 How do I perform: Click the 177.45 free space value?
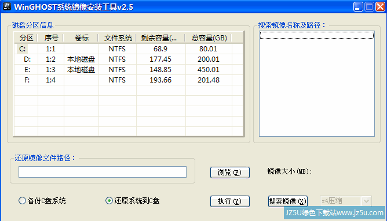pyautogui.click(x=160, y=59)
